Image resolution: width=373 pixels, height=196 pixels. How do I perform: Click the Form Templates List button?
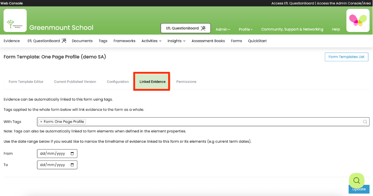pyautogui.click(x=346, y=57)
